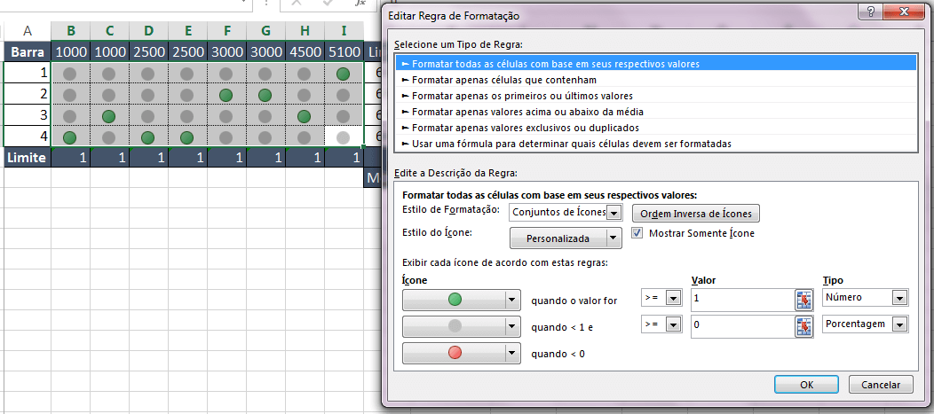The image size is (934, 414).
Task: Click the OK button
Action: click(806, 384)
